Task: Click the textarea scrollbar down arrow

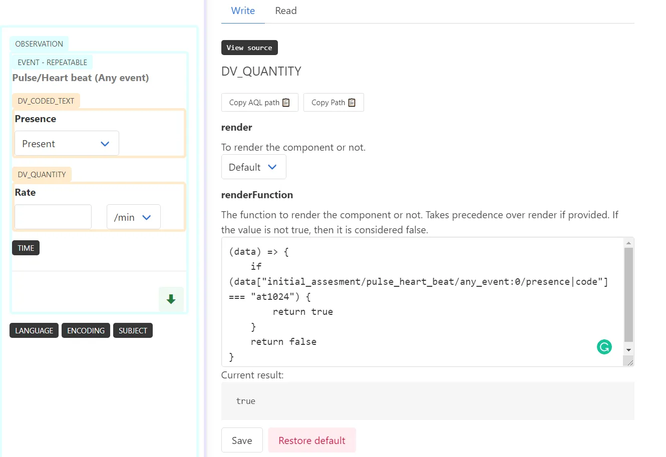Action: coord(628,350)
